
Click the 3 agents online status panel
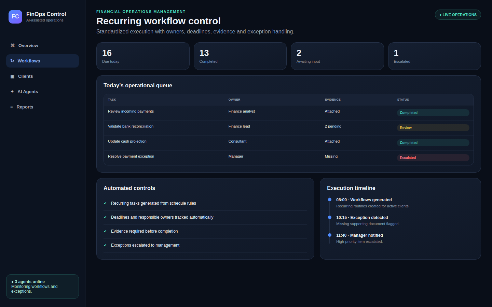coord(42,287)
